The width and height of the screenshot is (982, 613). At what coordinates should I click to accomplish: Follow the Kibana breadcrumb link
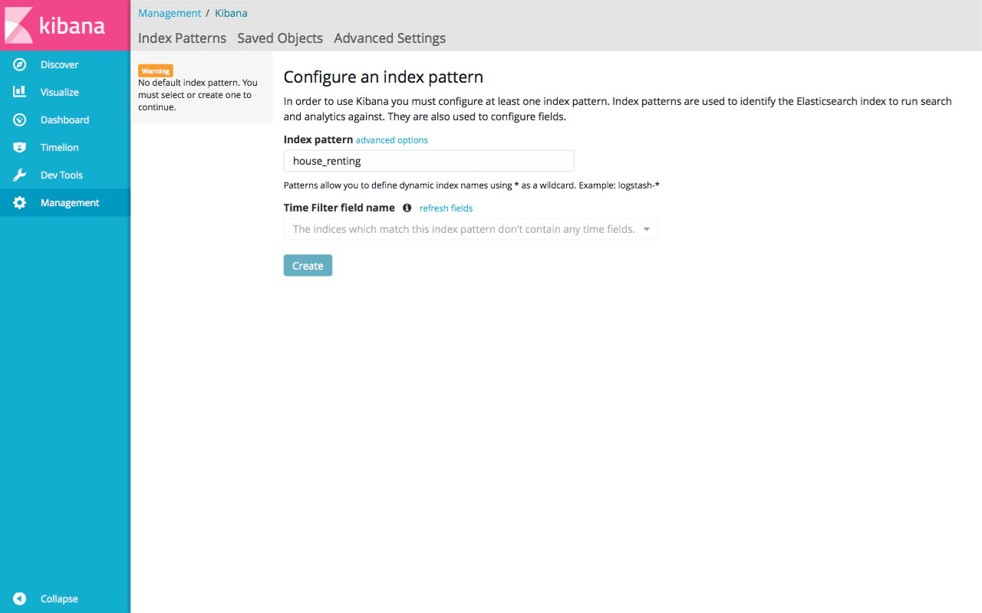(231, 13)
